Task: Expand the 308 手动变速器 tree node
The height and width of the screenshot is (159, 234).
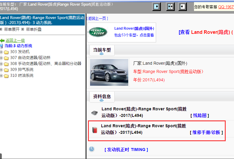Action: [x=1, y=64]
